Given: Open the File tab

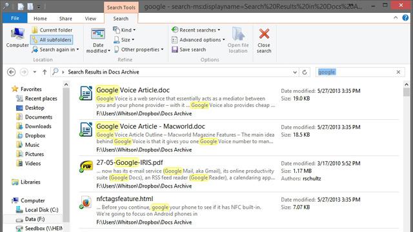Looking at the screenshot, I should coord(15,18).
